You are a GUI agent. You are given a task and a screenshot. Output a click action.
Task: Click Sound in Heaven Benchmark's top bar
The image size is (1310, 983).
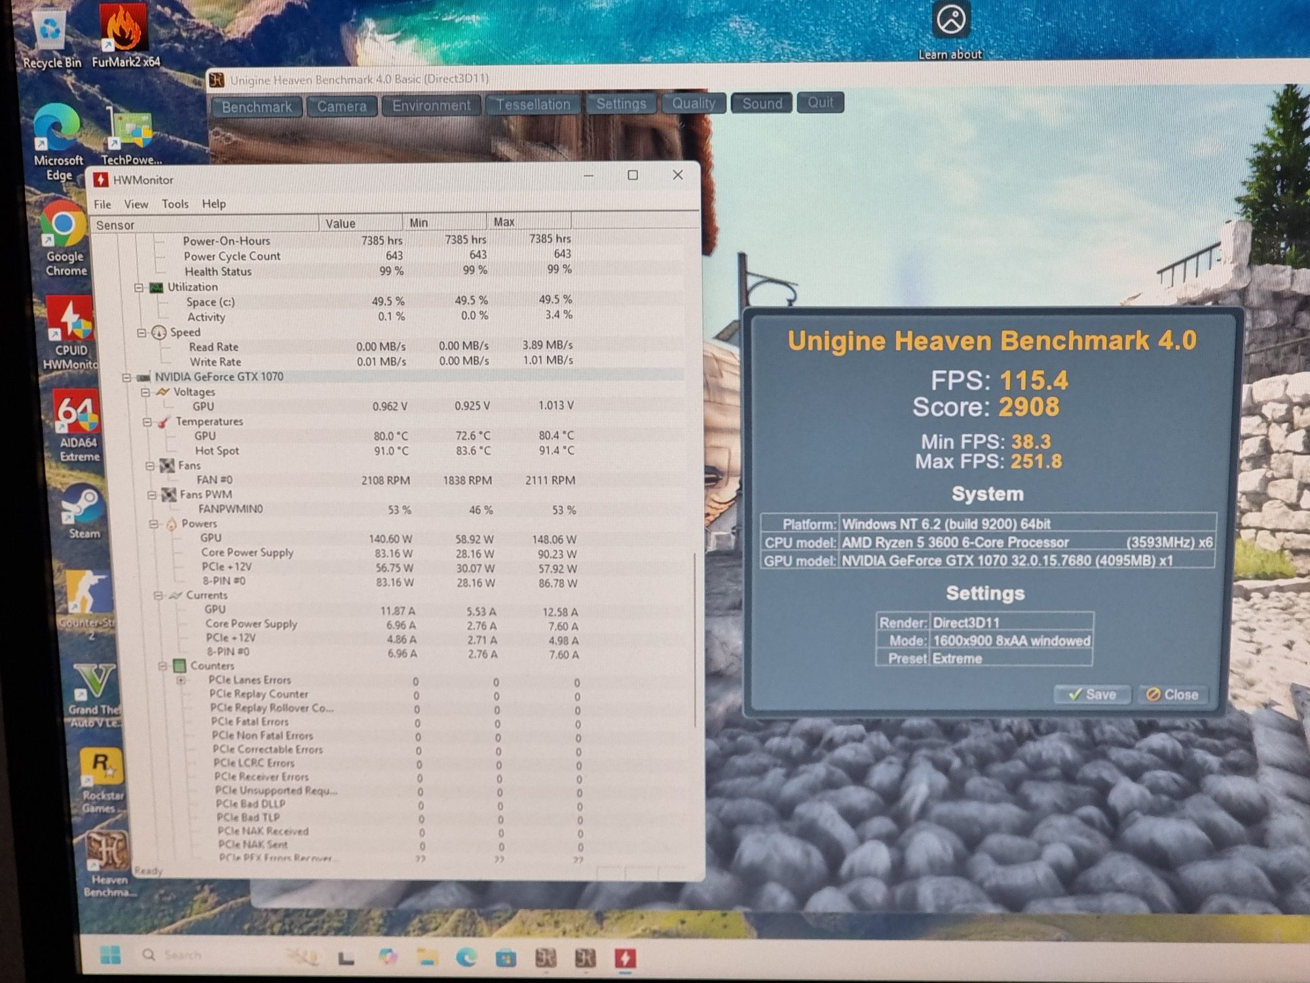tap(762, 103)
